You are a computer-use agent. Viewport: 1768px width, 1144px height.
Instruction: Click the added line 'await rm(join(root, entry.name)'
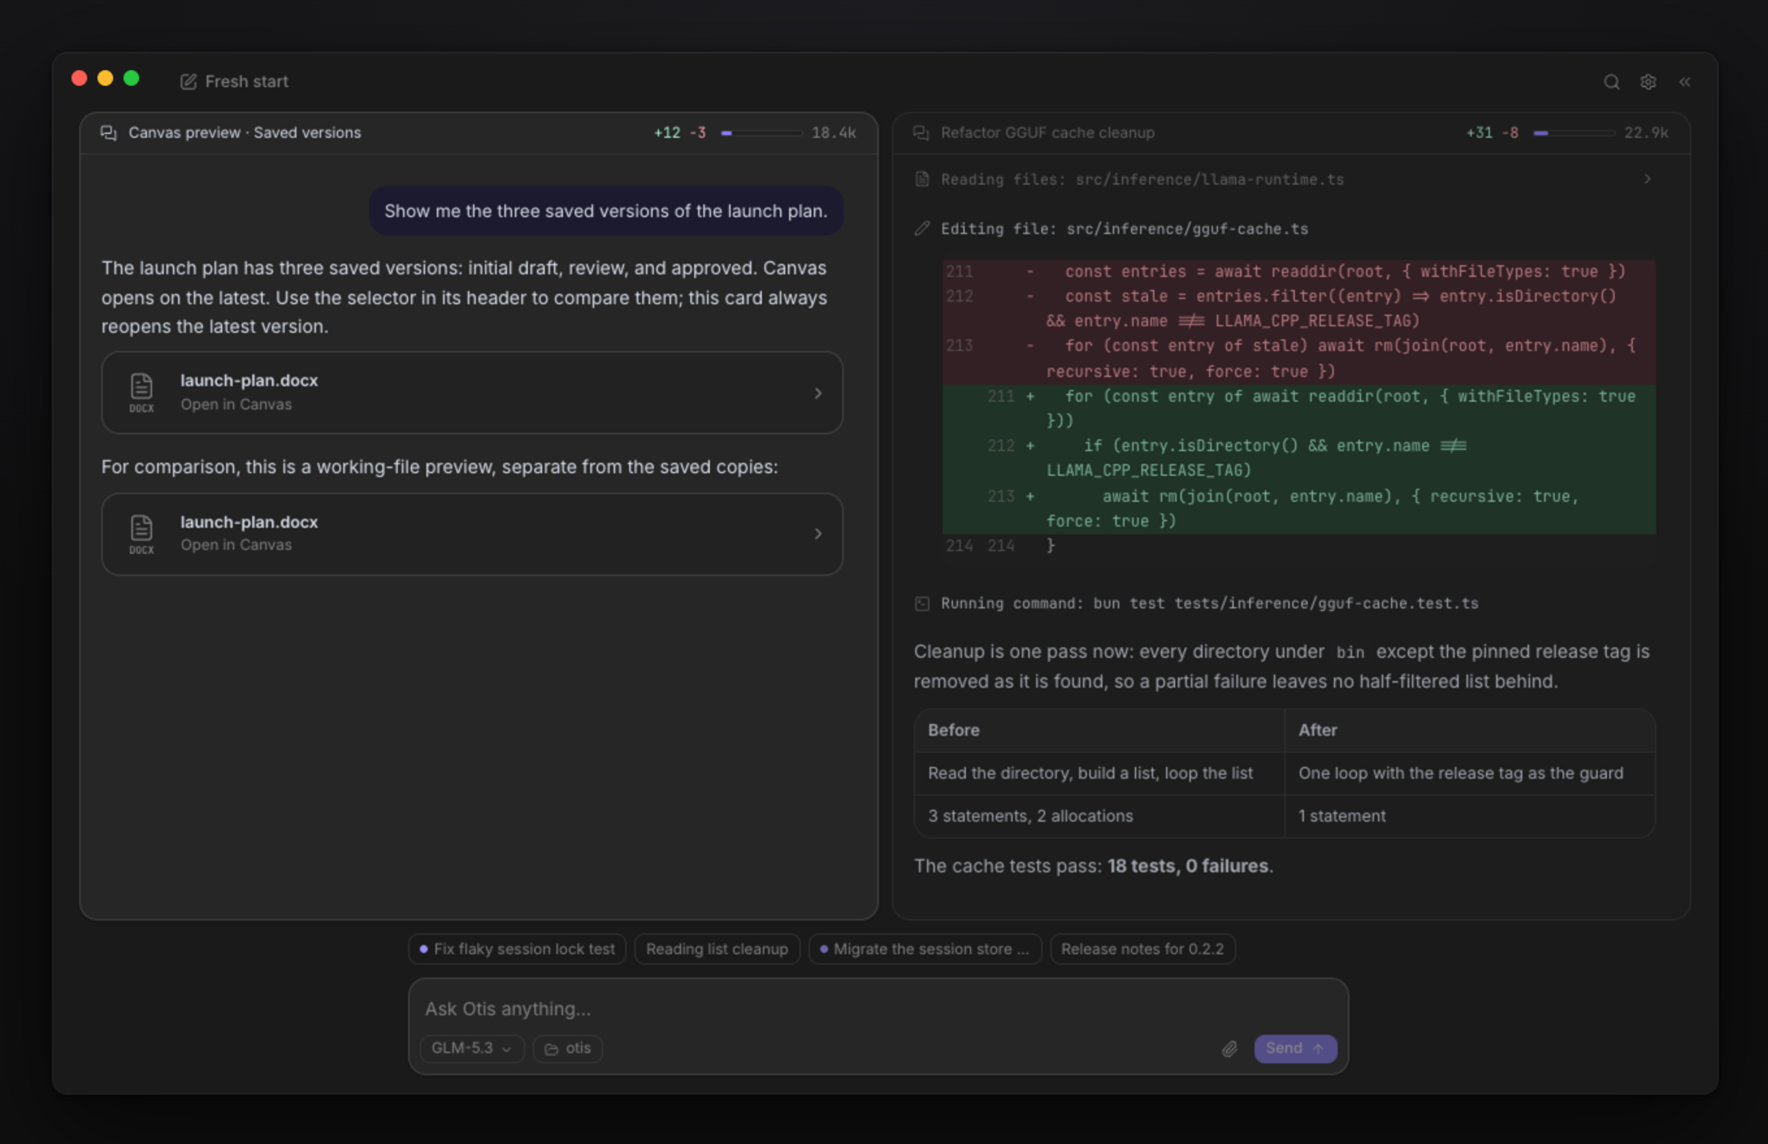(x=1299, y=508)
